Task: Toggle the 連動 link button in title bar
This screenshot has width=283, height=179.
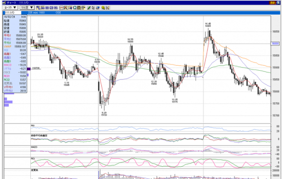Action: tap(273, 3)
